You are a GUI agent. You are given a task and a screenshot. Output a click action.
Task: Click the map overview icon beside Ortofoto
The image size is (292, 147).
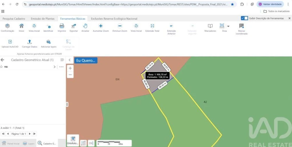83,143
